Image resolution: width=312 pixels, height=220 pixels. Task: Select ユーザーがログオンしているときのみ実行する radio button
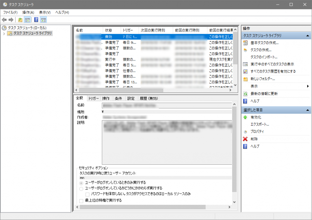(x=81, y=183)
